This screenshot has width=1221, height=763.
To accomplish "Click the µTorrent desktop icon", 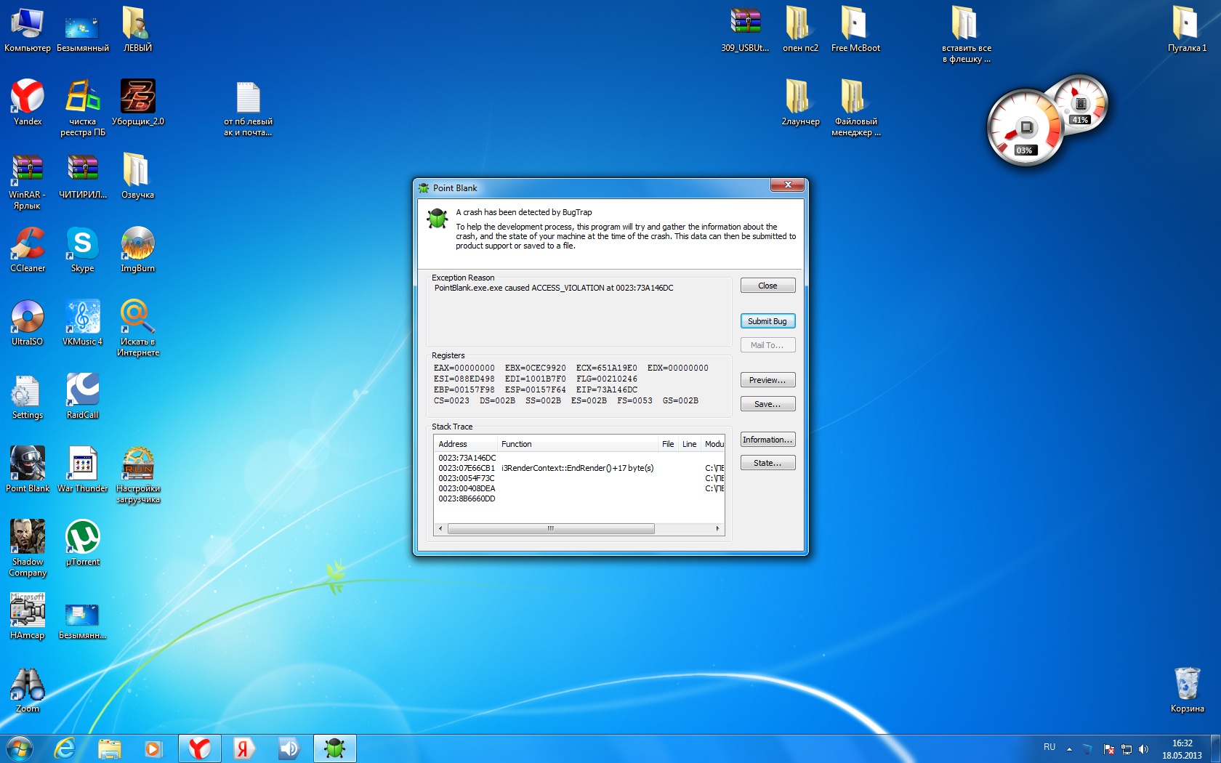I will pos(82,538).
